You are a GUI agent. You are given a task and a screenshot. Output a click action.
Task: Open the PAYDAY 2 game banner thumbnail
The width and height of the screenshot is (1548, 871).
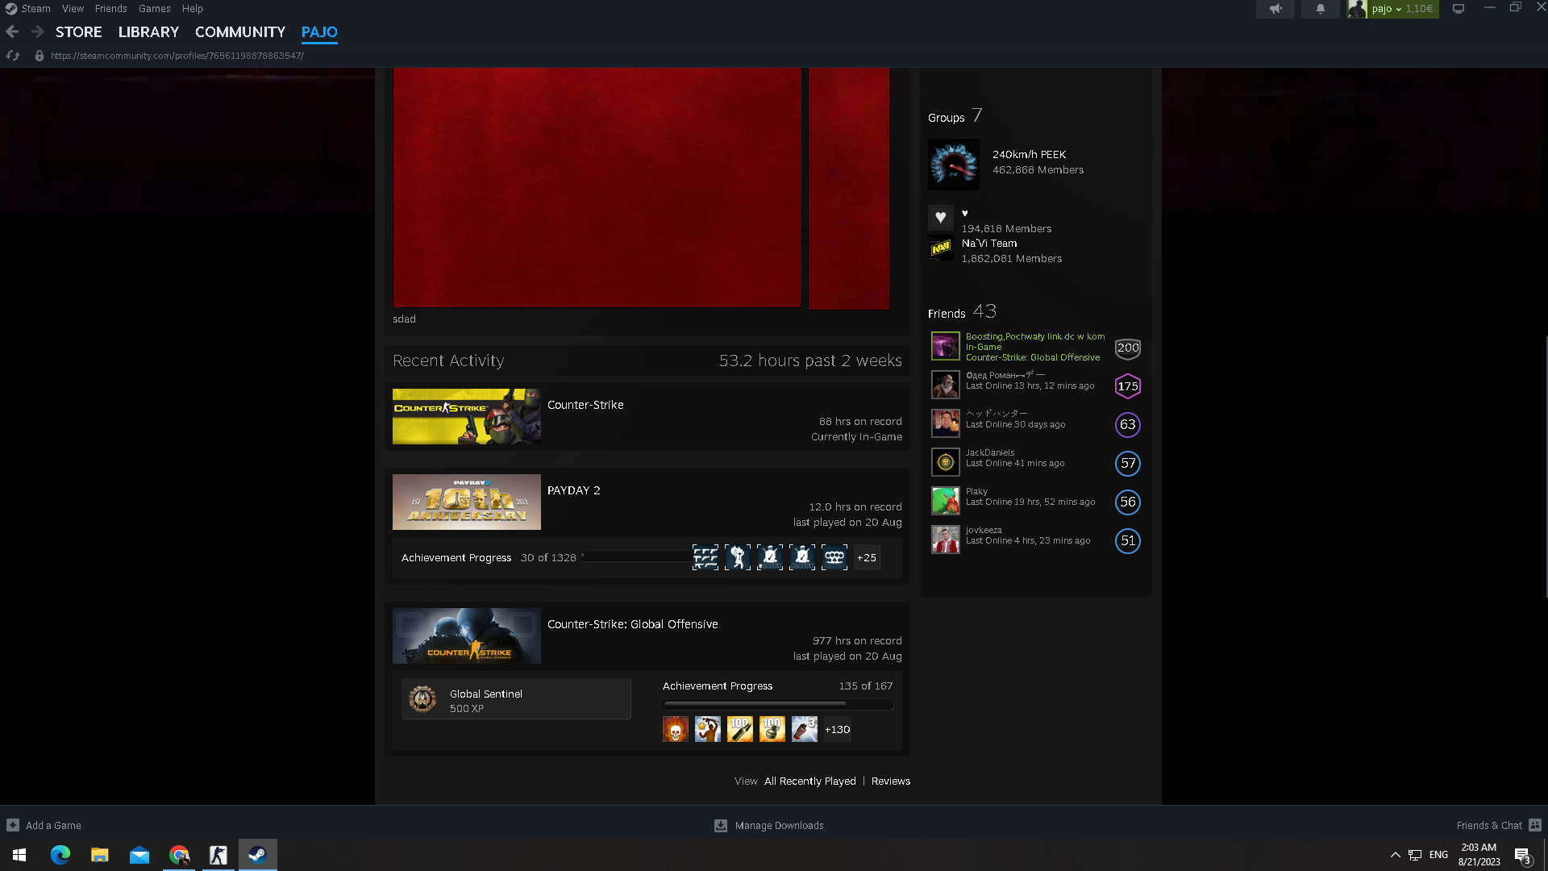click(x=466, y=502)
